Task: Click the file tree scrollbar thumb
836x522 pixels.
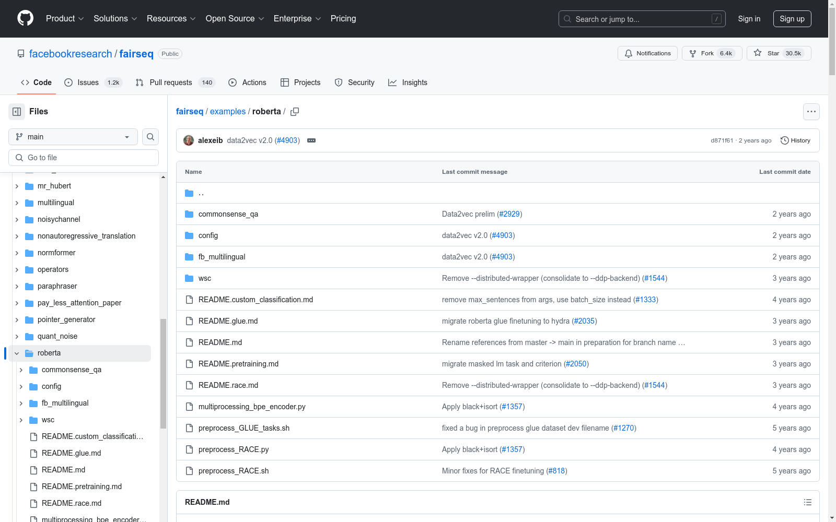Action: [163, 373]
